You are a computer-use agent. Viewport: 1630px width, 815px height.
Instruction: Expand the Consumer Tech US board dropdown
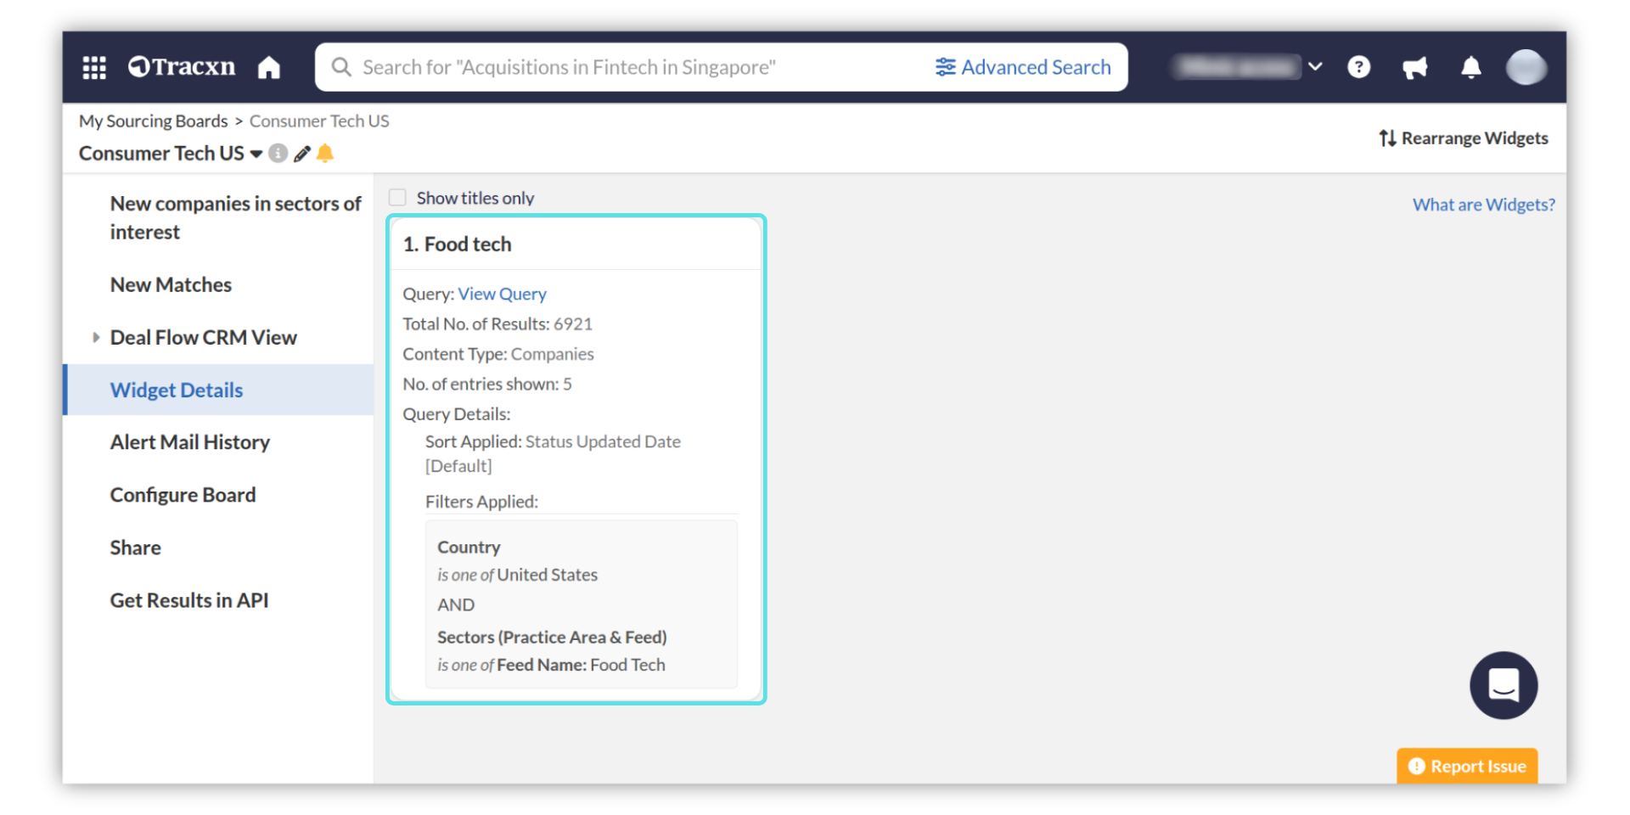click(x=256, y=154)
